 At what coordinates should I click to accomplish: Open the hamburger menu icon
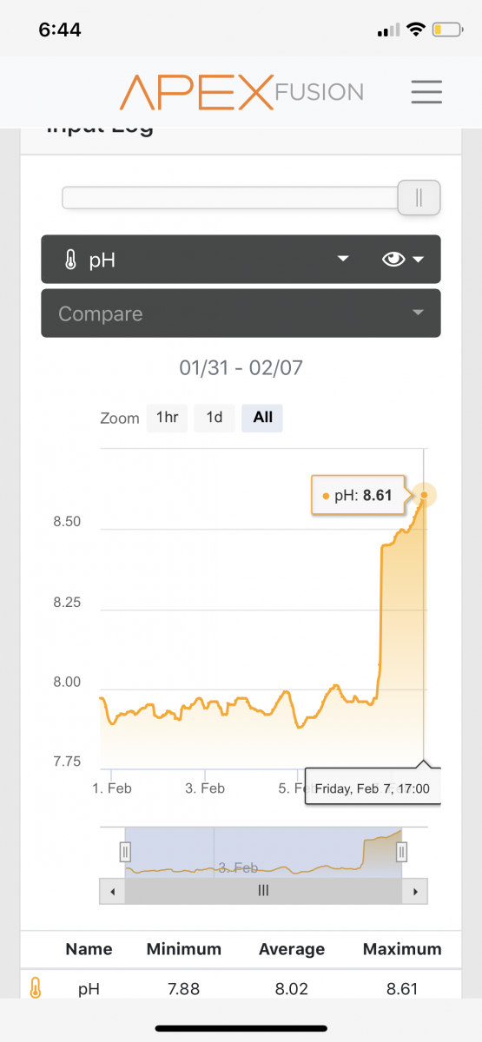tap(426, 91)
